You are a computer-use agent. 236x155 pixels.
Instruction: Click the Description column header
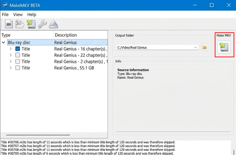pyautogui.click(x=81, y=35)
